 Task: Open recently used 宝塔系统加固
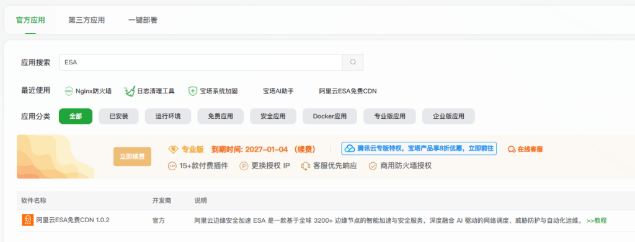(x=219, y=92)
